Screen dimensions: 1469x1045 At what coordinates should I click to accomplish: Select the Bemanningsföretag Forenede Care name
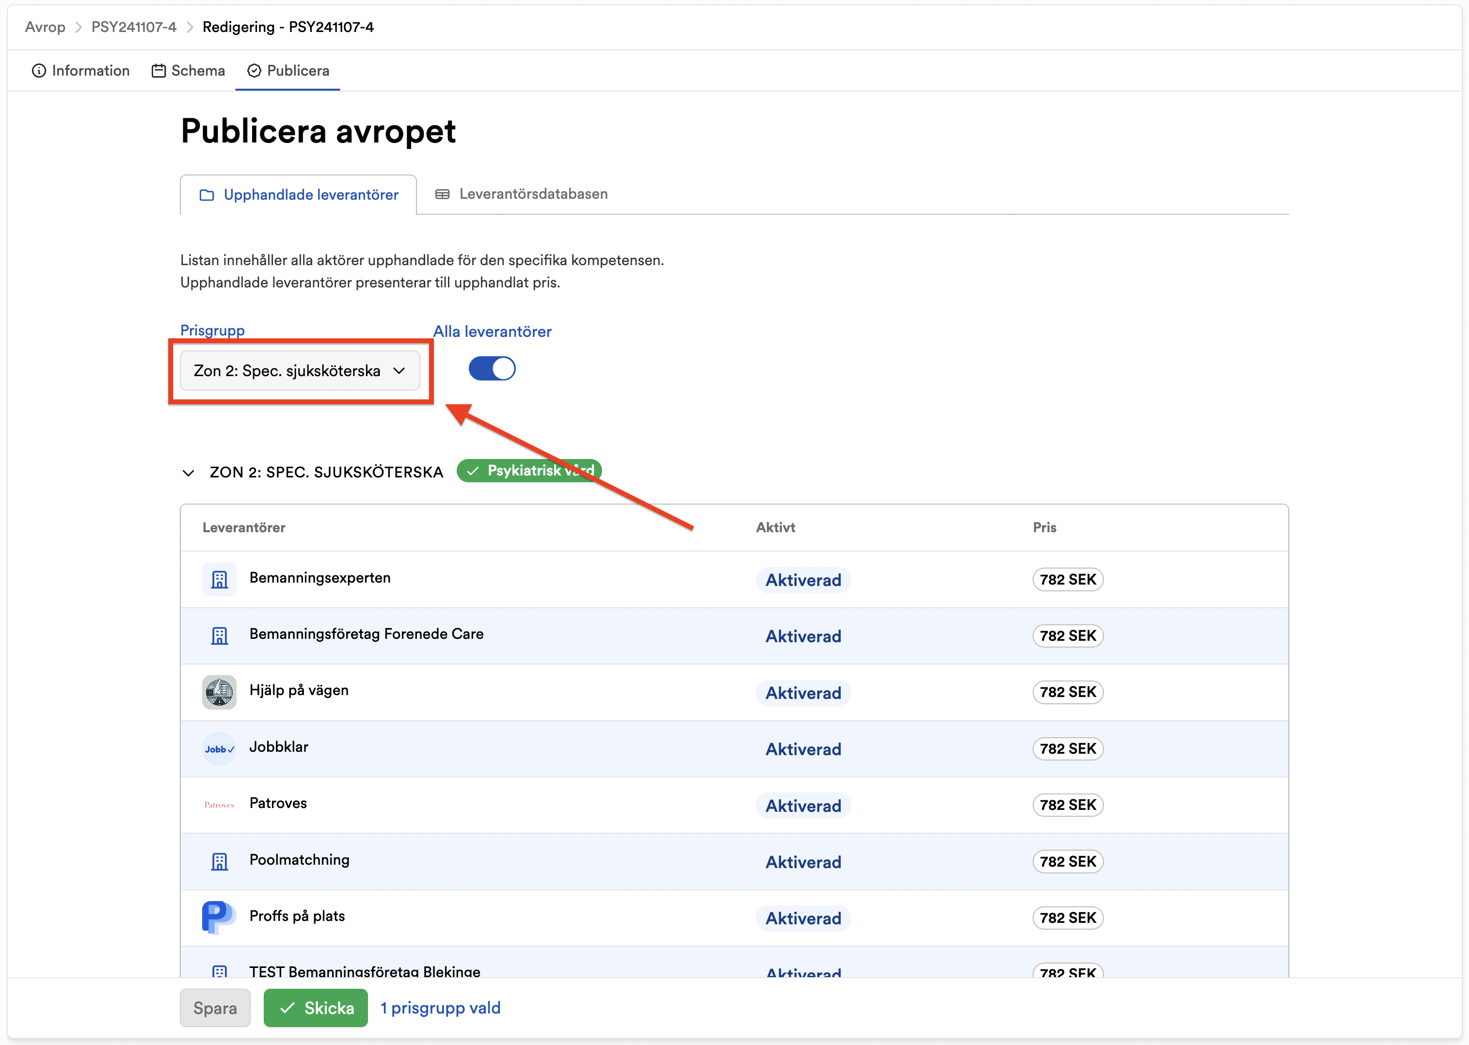[x=366, y=634]
